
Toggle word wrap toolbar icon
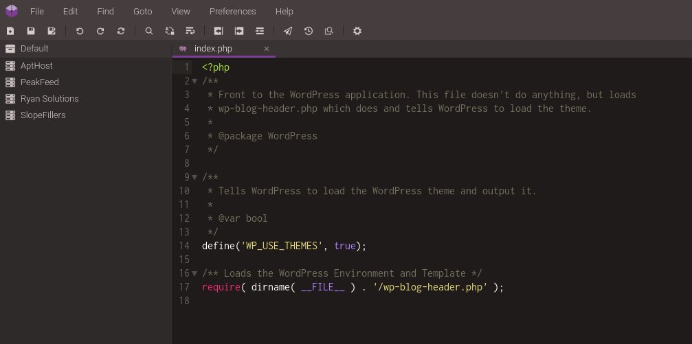click(x=190, y=31)
